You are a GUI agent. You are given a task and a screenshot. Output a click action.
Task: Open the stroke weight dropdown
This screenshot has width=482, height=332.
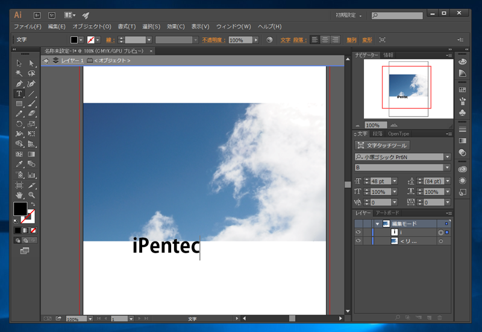[x=149, y=40]
